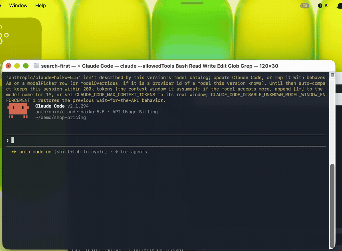Click the red close window button
The height and width of the screenshot is (251, 342).
click(x=8, y=66)
